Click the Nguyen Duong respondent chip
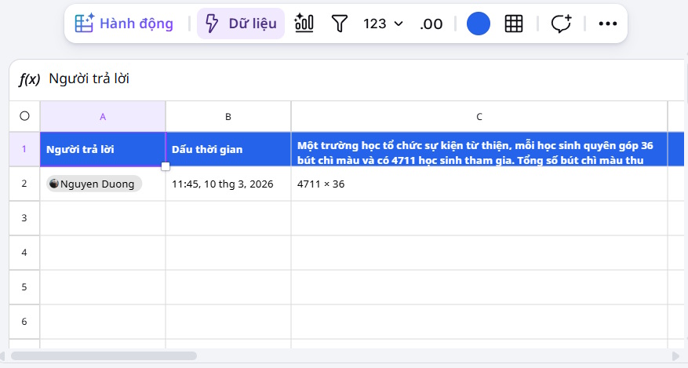Image resolution: width=688 pixels, height=368 pixels. coord(95,184)
